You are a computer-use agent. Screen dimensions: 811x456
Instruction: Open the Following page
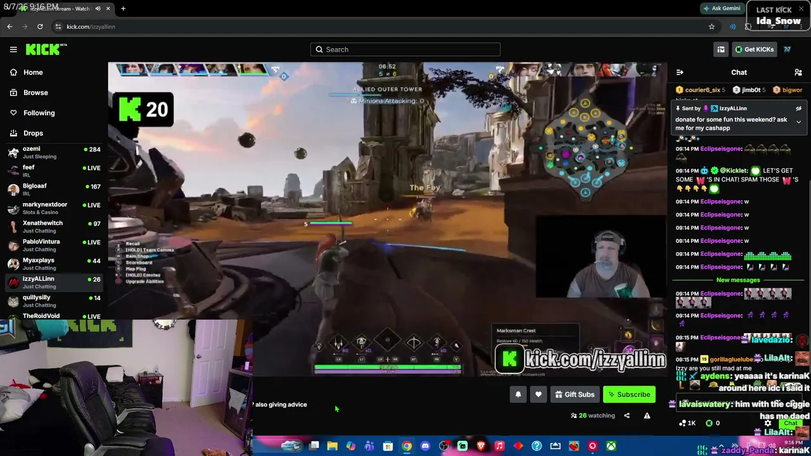[x=39, y=113]
